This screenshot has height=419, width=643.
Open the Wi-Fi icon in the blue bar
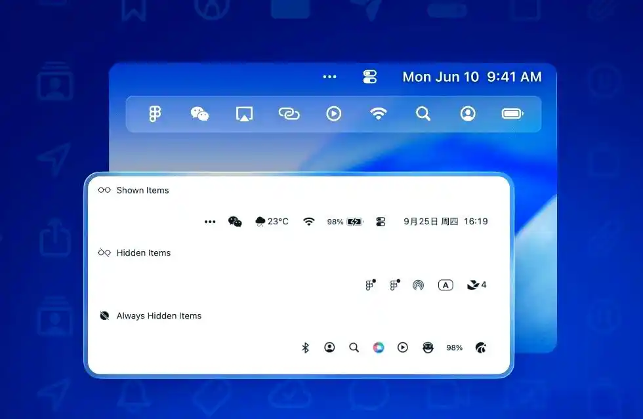coord(378,114)
